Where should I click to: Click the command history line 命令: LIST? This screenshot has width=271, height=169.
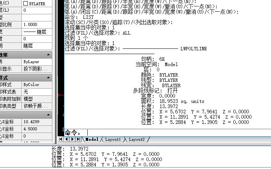[x=79, y=17]
